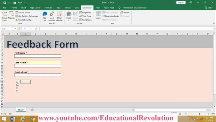
Task: Open the Add-ins button
Action: coord(45,17)
